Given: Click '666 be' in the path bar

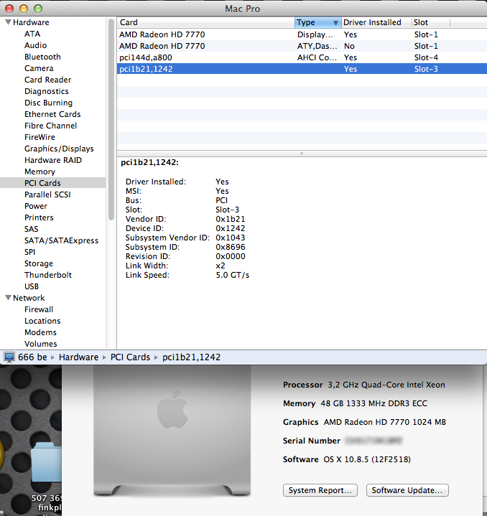Looking at the screenshot, I should [32, 357].
